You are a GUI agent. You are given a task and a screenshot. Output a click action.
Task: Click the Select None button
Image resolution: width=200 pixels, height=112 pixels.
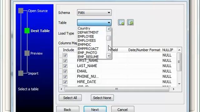pyautogui.click(x=102, y=98)
